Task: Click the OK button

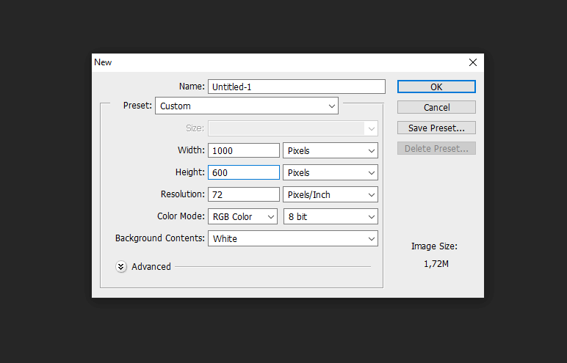Action: 436,87
